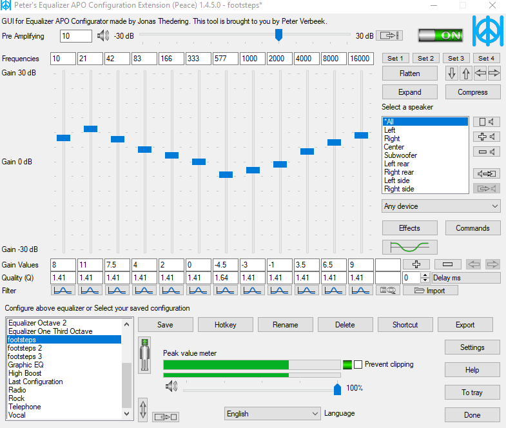Screen dimensions: 506x428
Task: Click the 1000 Hz filter type icon
Action: click(252, 291)
